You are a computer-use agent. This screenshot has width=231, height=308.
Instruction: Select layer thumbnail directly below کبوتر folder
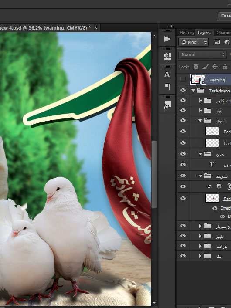coord(212,131)
